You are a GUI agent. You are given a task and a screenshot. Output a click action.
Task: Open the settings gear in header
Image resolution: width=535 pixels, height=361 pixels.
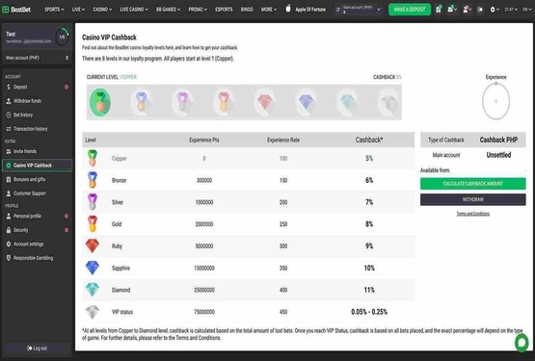tap(495, 10)
